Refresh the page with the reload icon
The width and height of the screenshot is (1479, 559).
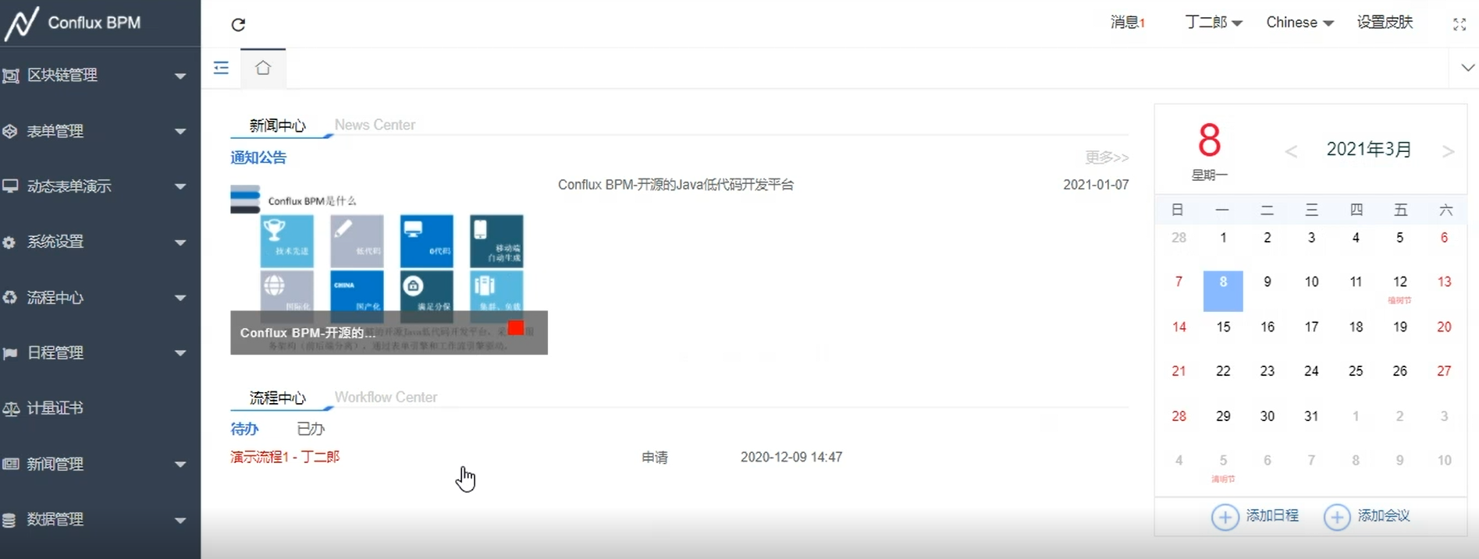(238, 24)
